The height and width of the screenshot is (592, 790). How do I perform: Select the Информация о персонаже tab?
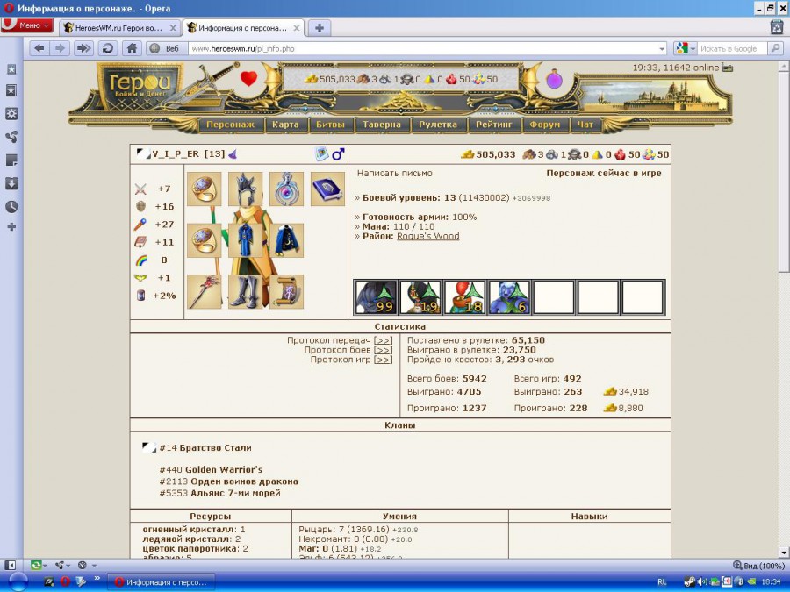coord(242,28)
